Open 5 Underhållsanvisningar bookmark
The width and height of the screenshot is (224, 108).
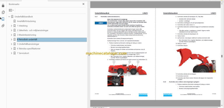[28, 44]
